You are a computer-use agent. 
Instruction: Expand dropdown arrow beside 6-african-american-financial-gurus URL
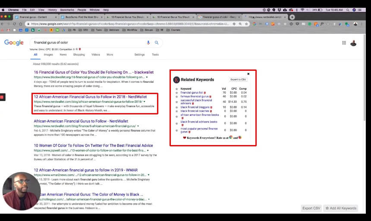(138, 126)
